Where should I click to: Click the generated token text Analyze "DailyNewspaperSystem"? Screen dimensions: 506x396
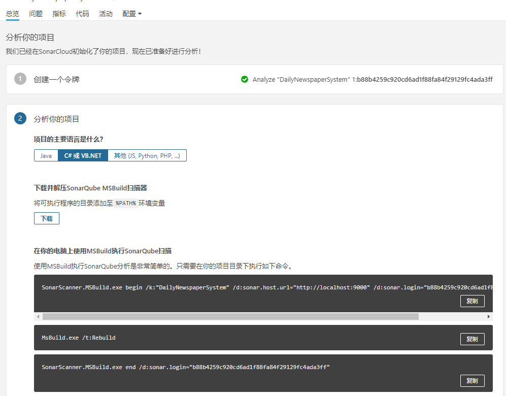click(x=373, y=79)
